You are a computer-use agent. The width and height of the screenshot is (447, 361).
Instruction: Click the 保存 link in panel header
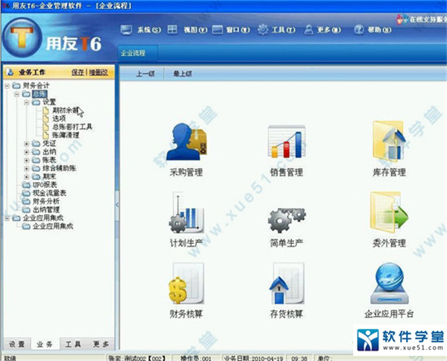(77, 72)
